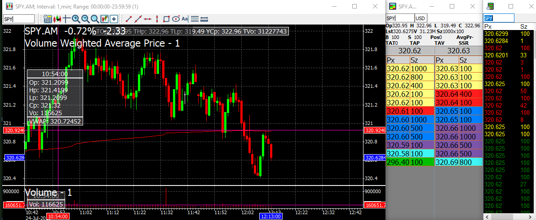Select the 320.62 bid row with size 1000
The height and width of the screenshot is (220, 536).
(x=409, y=69)
